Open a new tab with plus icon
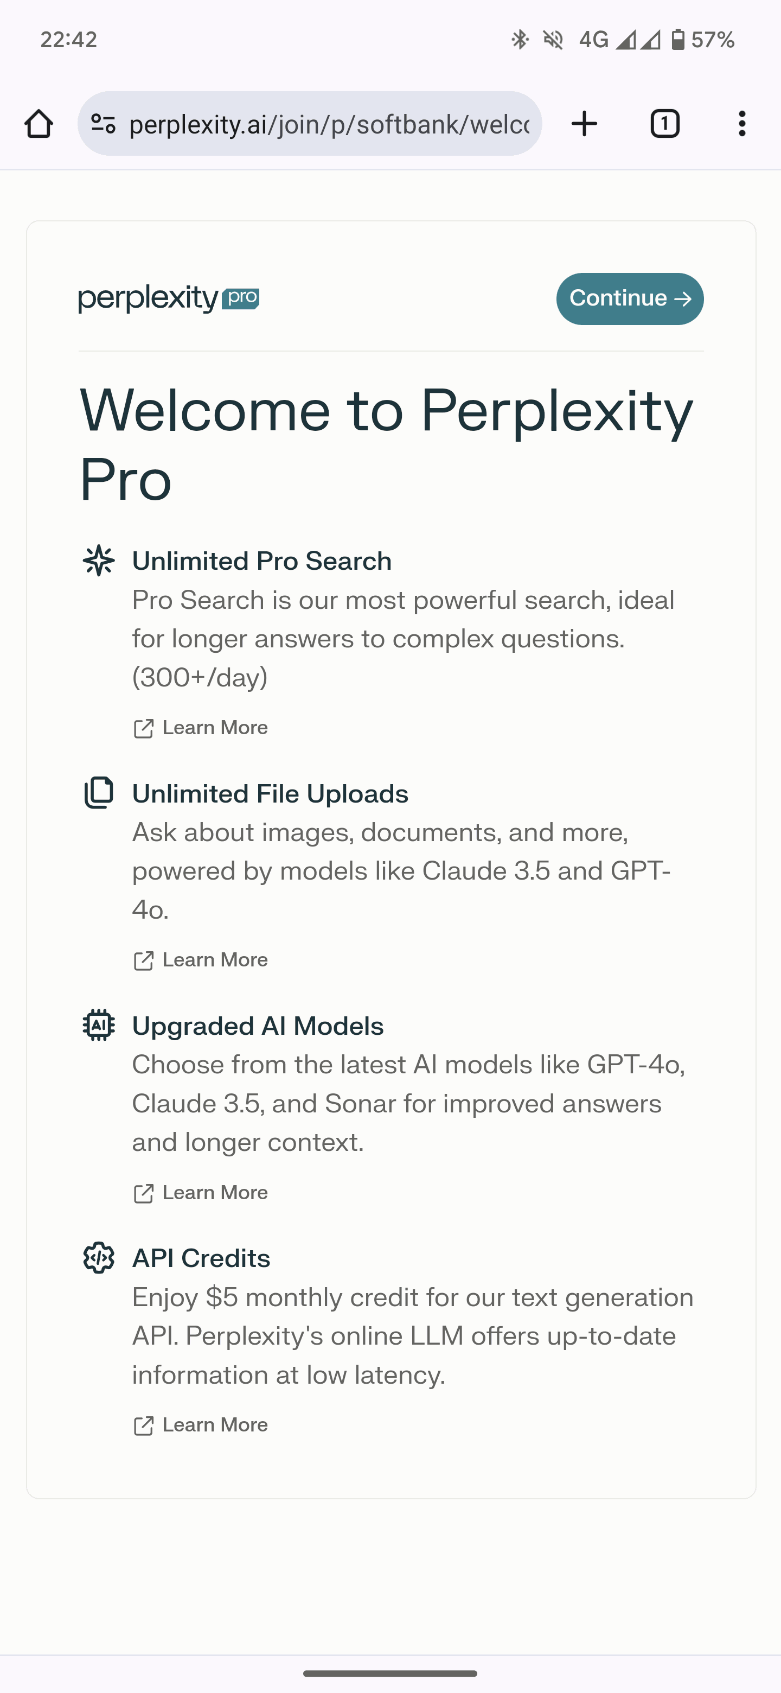This screenshot has width=781, height=1693. (x=584, y=124)
